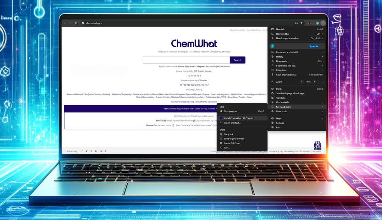Viewport: 382px width, 220px height.
Task: Expand the More tools submenu
Action: click(297, 111)
